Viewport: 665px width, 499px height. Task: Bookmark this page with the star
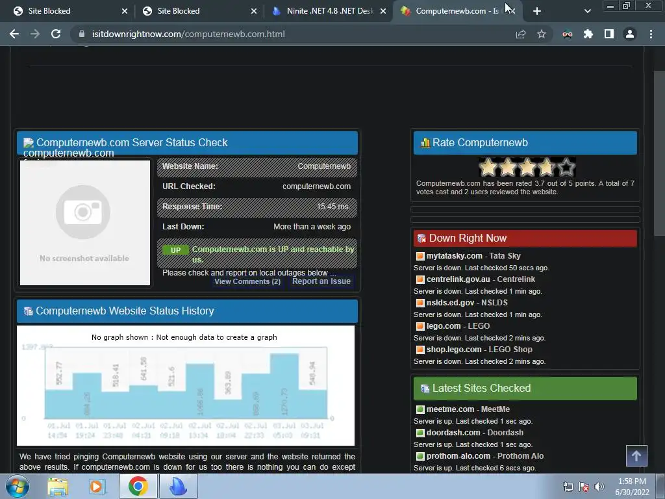(x=541, y=34)
